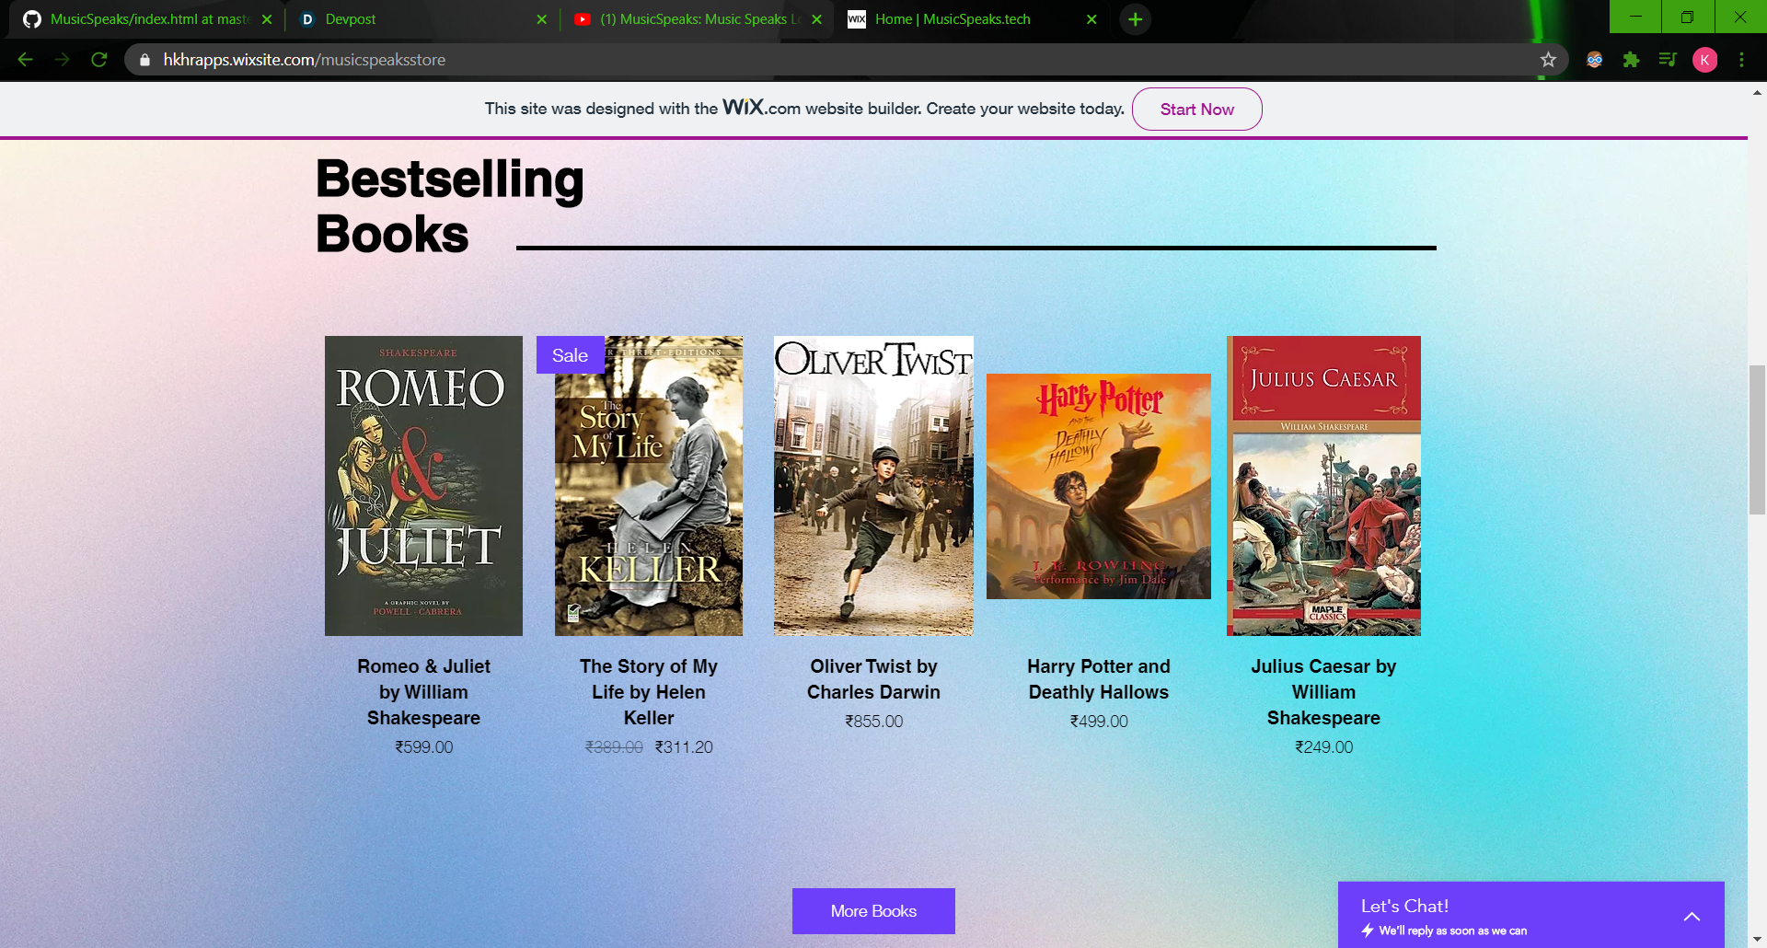Click the scrollbar down arrow

[1757, 940]
